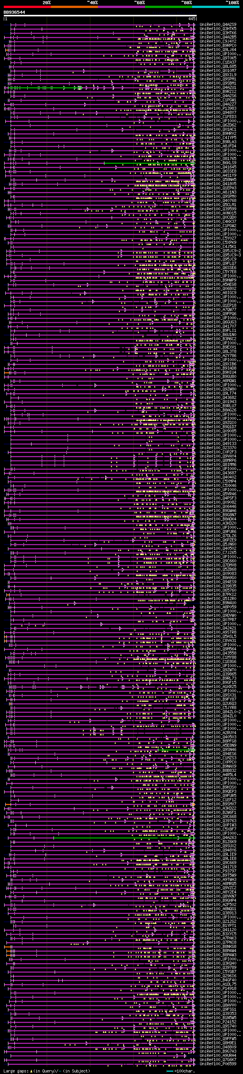Select hit UniRef100_A8JFD4
Screen dimensions: 243x1074
218,146
